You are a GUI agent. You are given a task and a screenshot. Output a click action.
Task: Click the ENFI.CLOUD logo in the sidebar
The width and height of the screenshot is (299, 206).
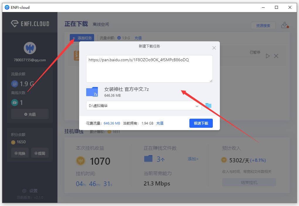coord(30,24)
